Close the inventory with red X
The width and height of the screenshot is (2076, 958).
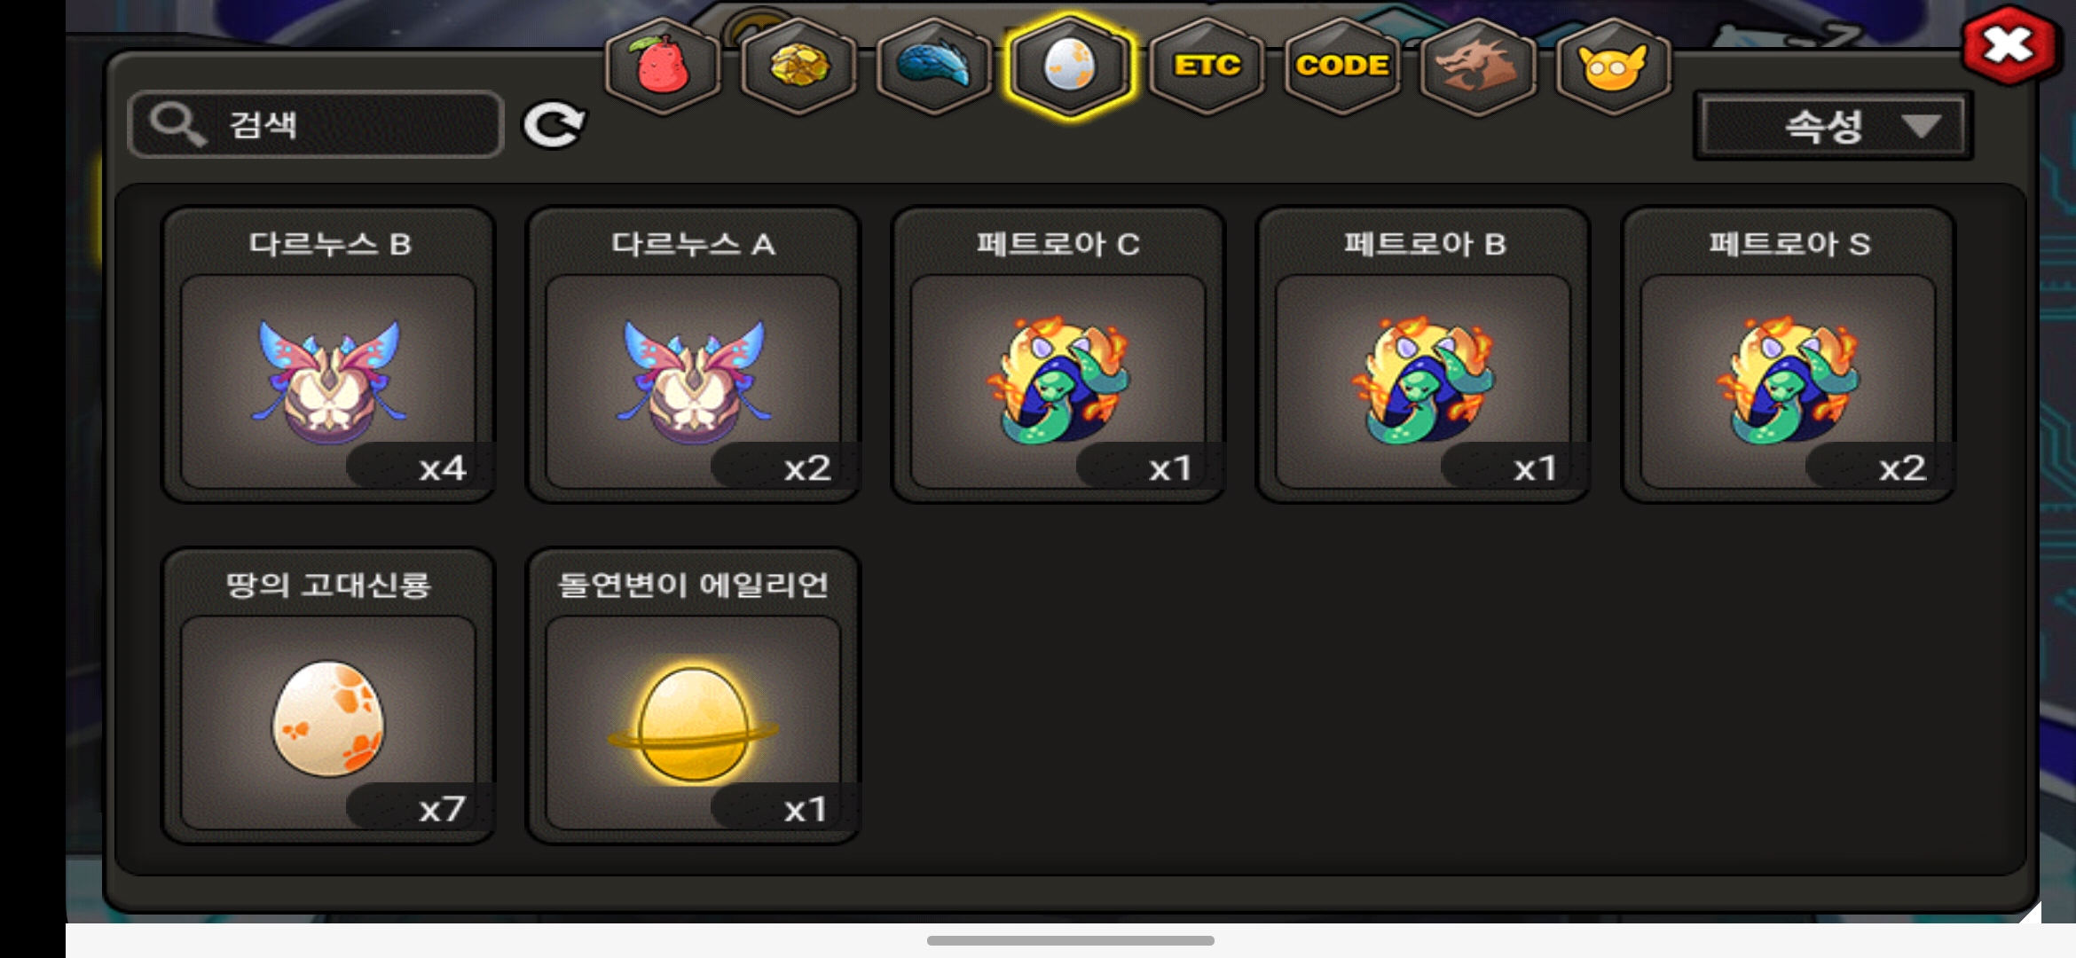point(2009,45)
